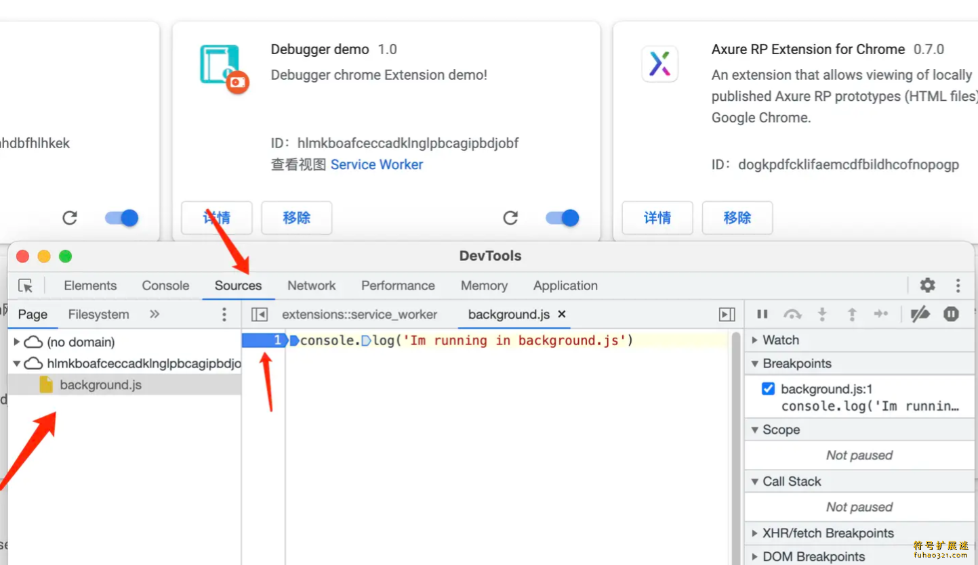Click the console.log code on line 1
This screenshot has width=978, height=565.
point(466,340)
